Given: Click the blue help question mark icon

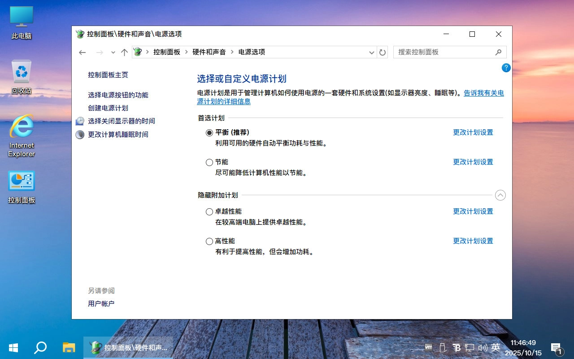Looking at the screenshot, I should click(x=506, y=68).
